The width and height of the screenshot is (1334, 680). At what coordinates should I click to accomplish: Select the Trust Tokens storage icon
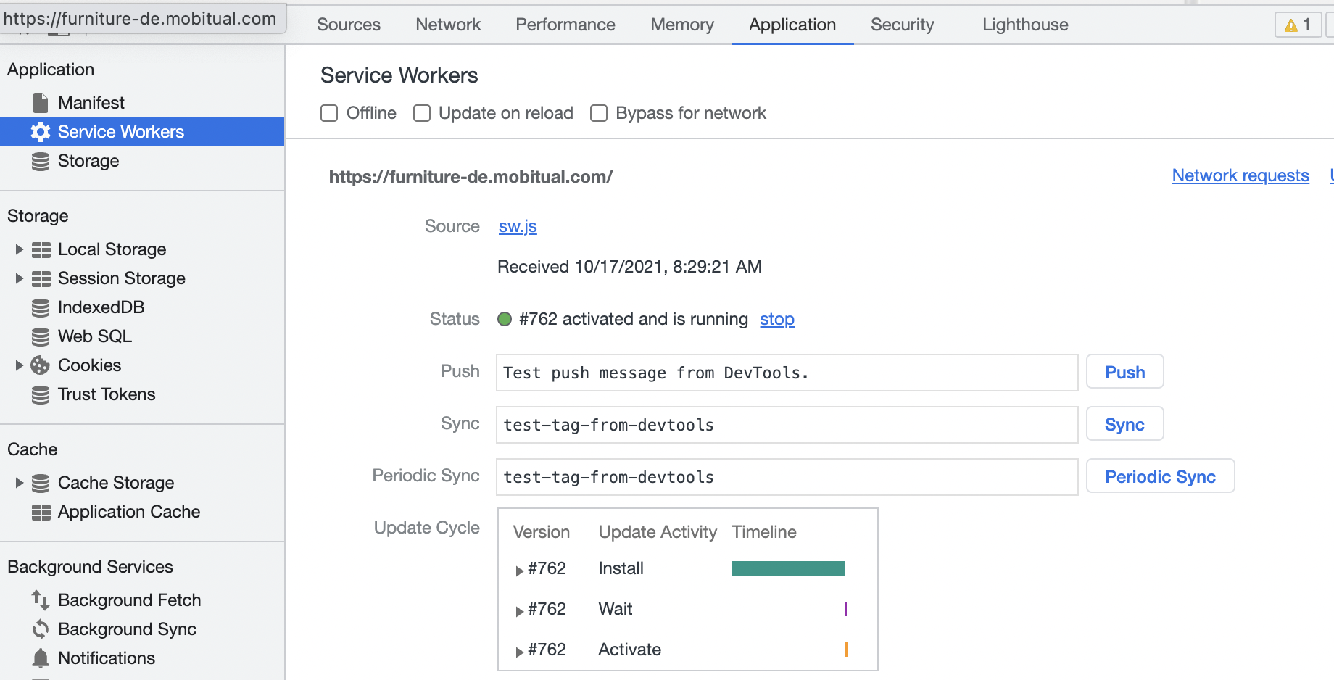point(41,394)
